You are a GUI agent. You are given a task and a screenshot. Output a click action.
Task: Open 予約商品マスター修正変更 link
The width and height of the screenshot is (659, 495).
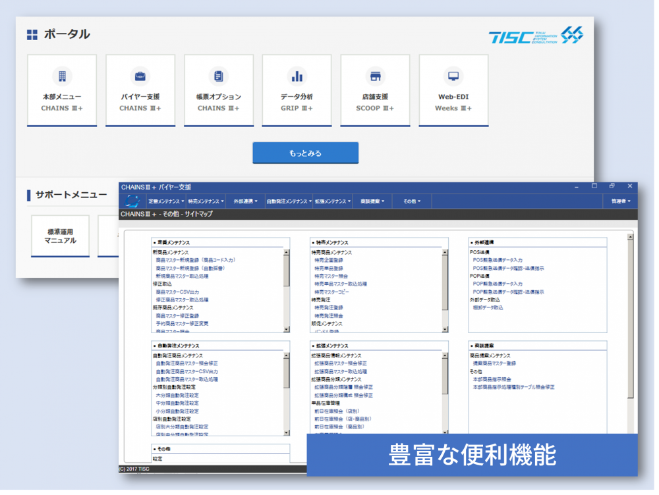182,324
